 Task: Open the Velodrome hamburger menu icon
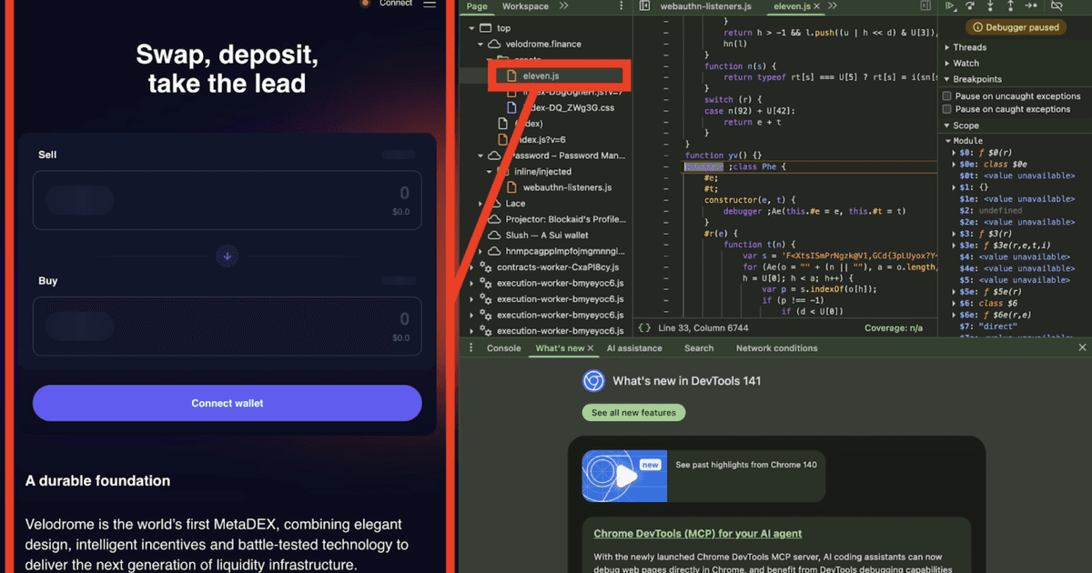430,5
